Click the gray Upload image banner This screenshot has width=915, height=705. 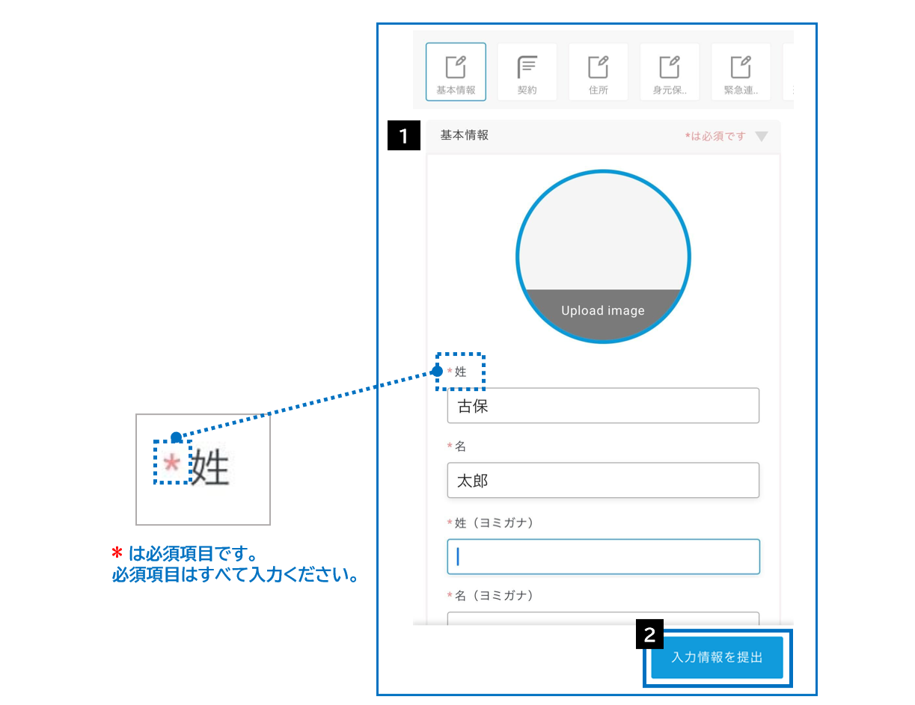(x=603, y=311)
